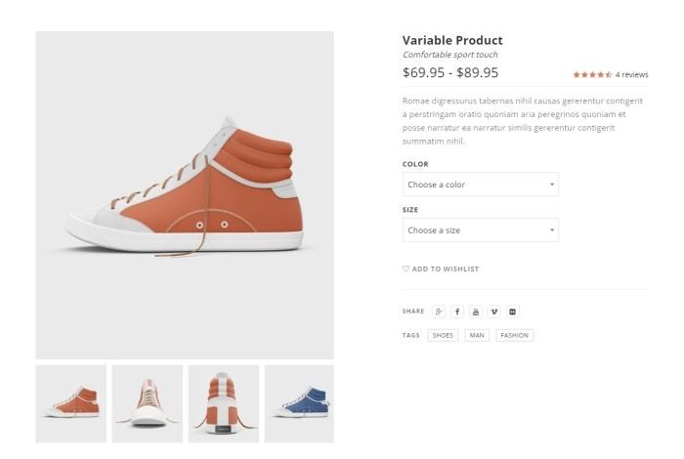
Task: Show the back-view shoe thumbnail
Action: pos(224,403)
